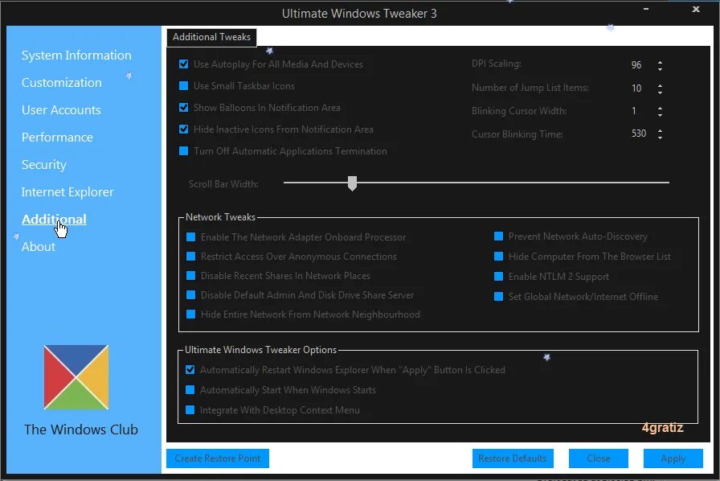Click Restore Defaults button
Screen dimensions: 720x481
point(513,458)
